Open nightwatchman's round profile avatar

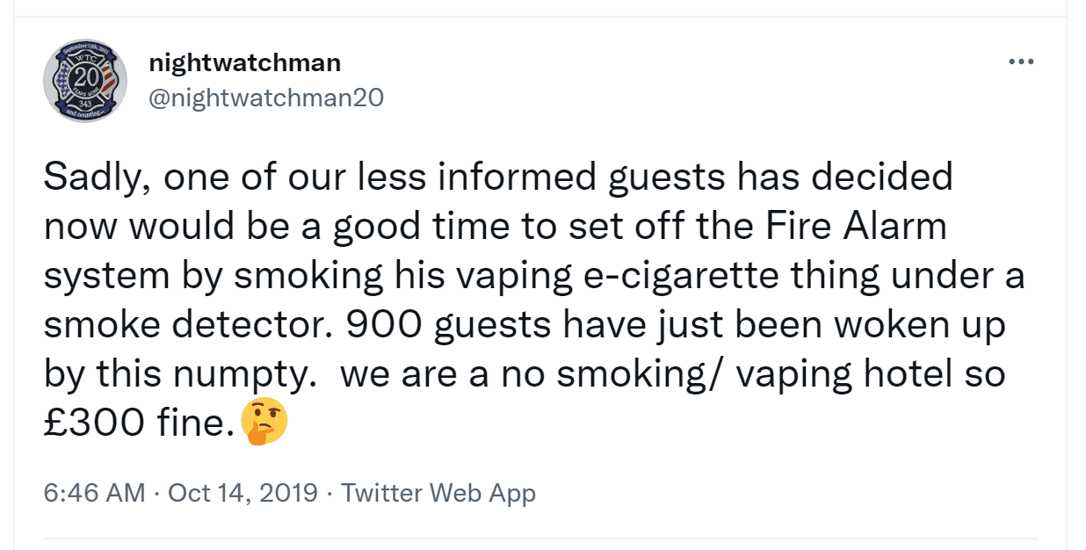point(85,81)
